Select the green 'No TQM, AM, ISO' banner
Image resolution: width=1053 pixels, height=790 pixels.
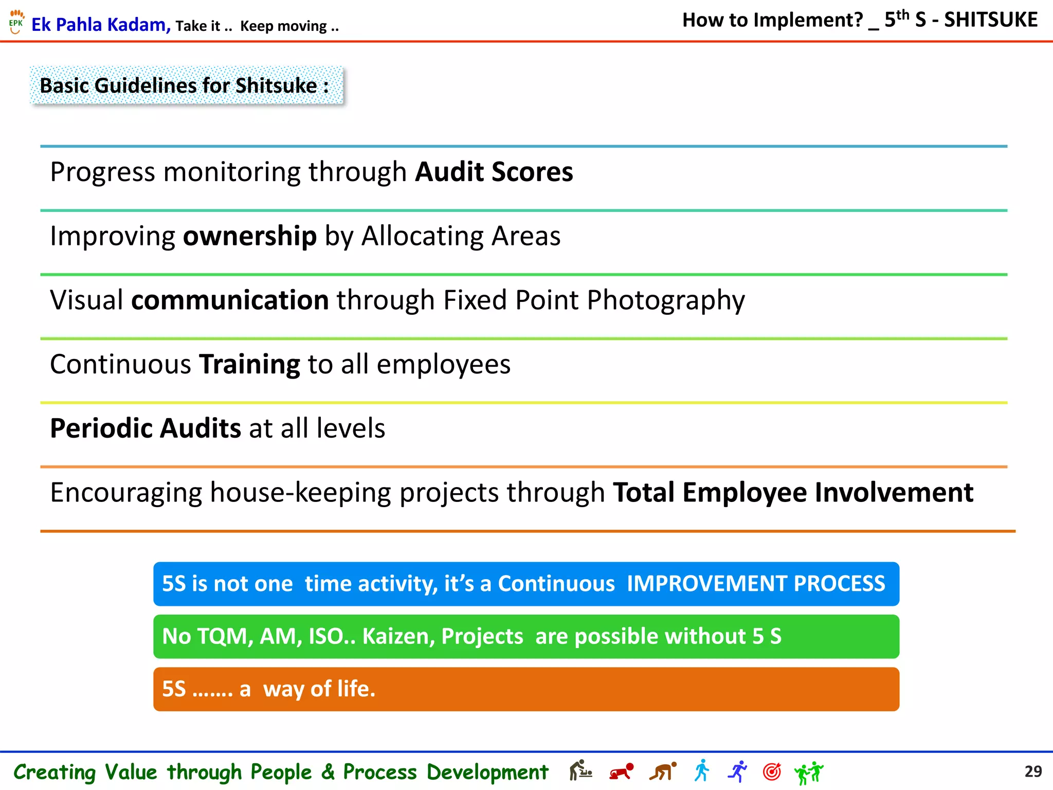click(x=526, y=636)
